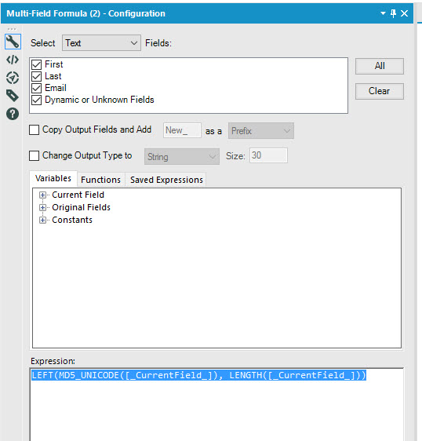422x441 pixels.
Task: Uncheck the First field checkbox
Action: pos(37,64)
